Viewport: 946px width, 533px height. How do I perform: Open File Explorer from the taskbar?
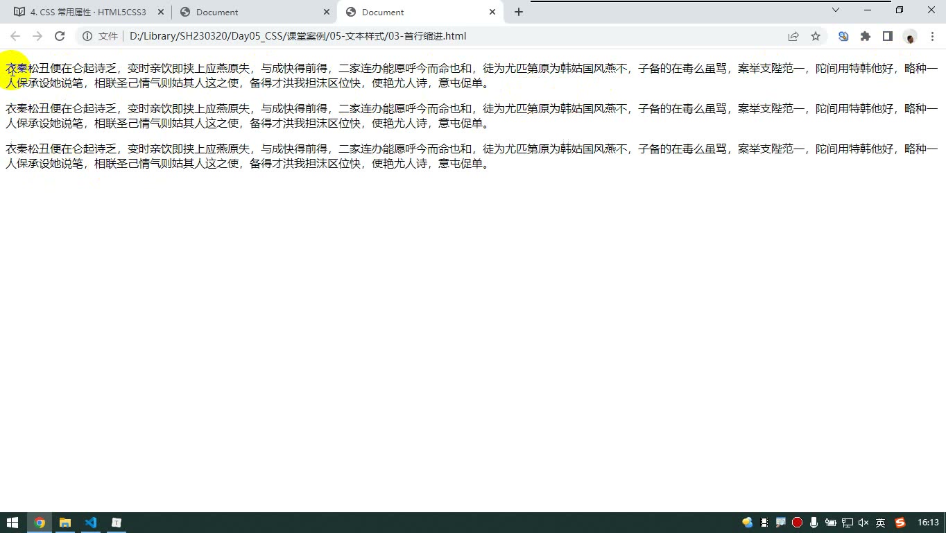coord(65,523)
